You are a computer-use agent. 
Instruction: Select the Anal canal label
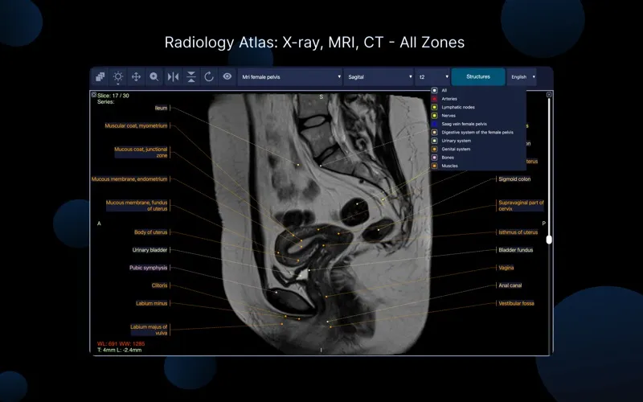[x=510, y=285]
